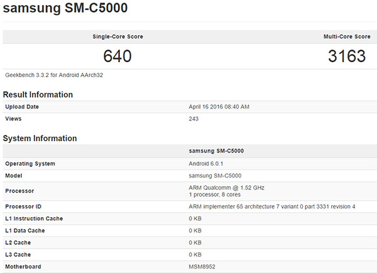Click table header 'samsung SM-C5000' in System Information

pyautogui.click(x=216, y=151)
